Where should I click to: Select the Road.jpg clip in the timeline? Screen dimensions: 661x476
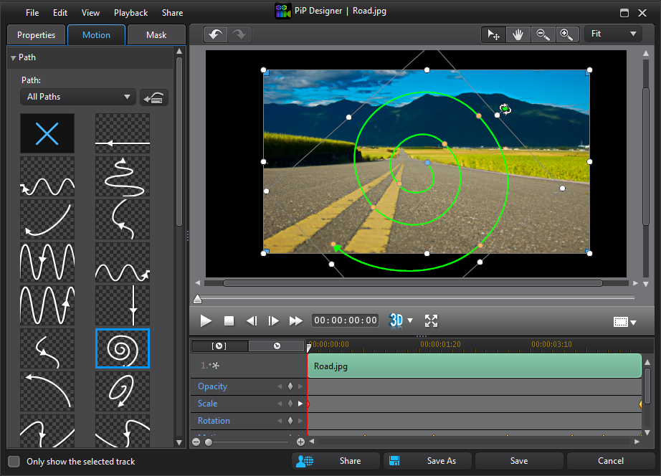(473, 366)
